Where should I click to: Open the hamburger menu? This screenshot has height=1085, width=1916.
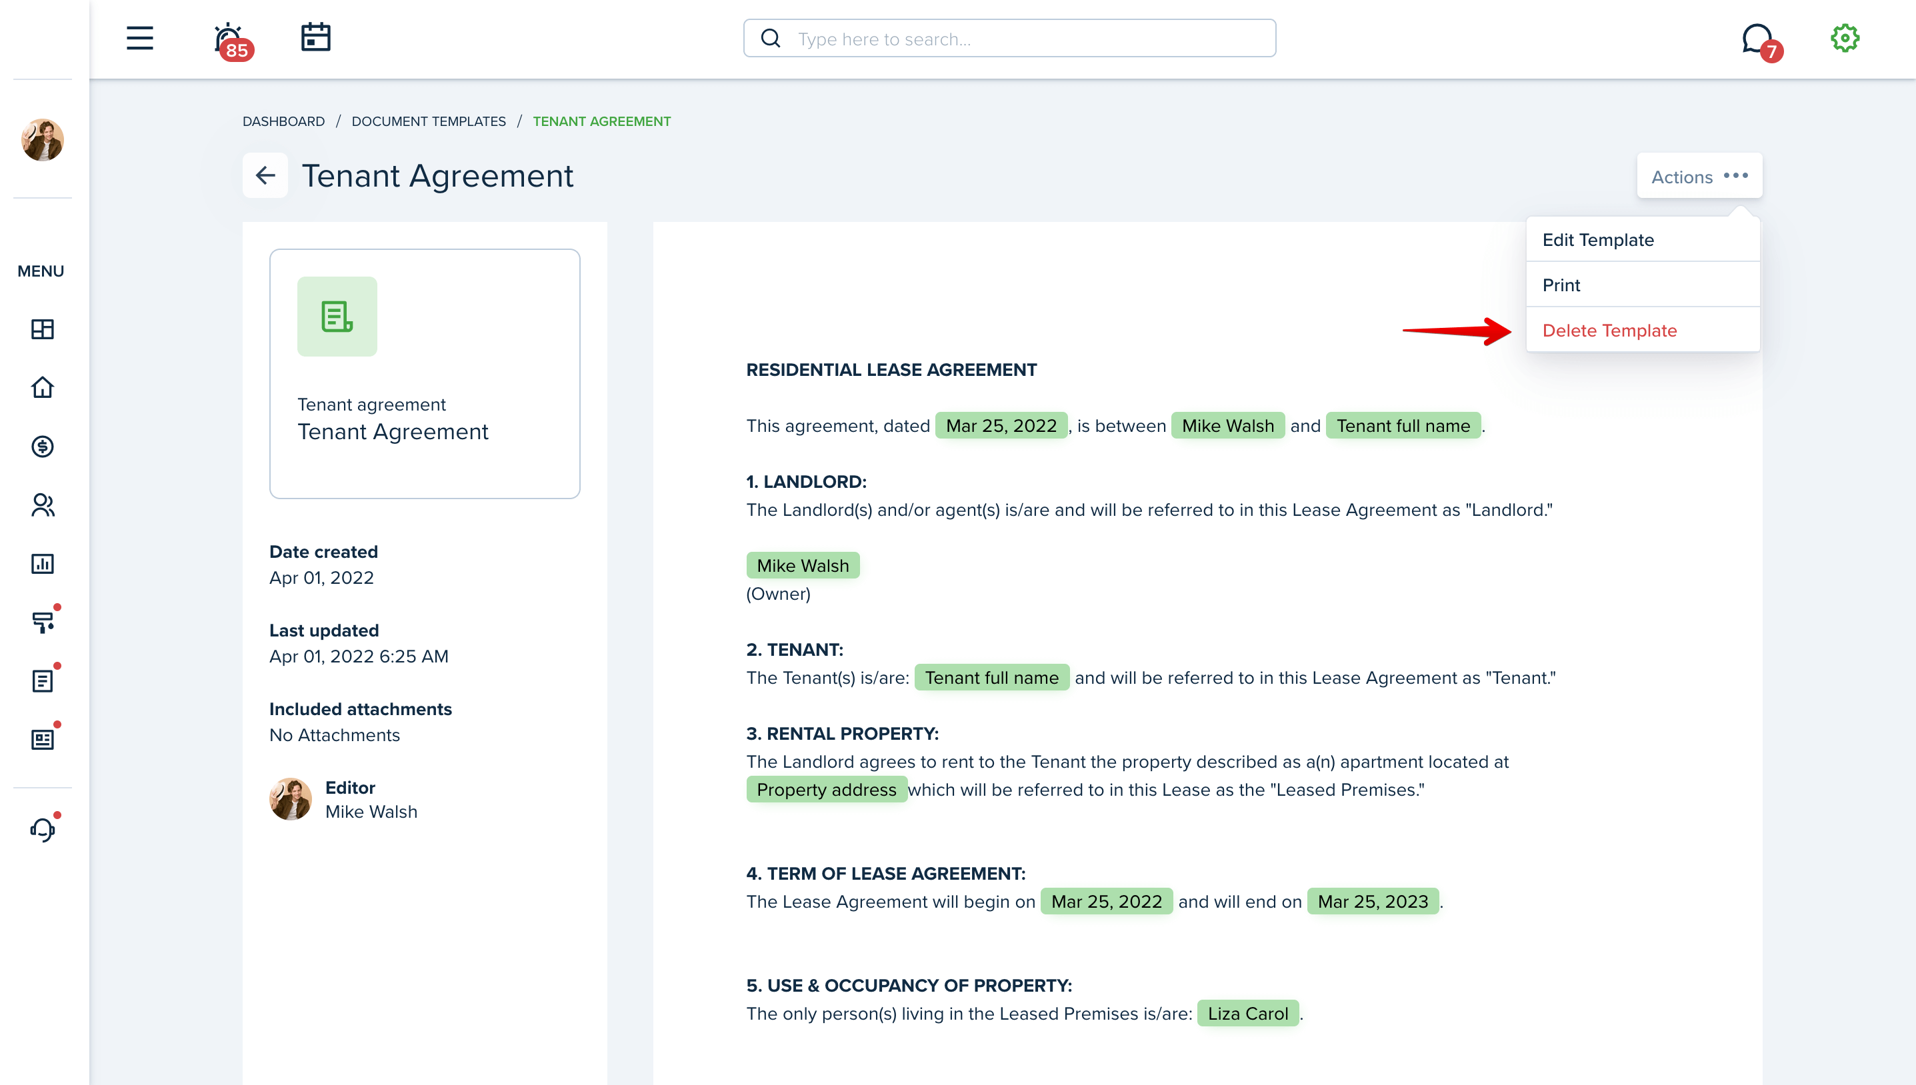point(139,38)
